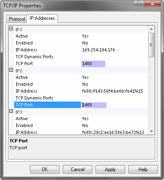The image size is (164, 180).
Task: Click the question mark help icon
Action: [x=139, y=4]
